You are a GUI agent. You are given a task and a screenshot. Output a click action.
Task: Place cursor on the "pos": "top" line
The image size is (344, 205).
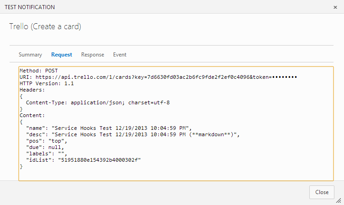47,141
